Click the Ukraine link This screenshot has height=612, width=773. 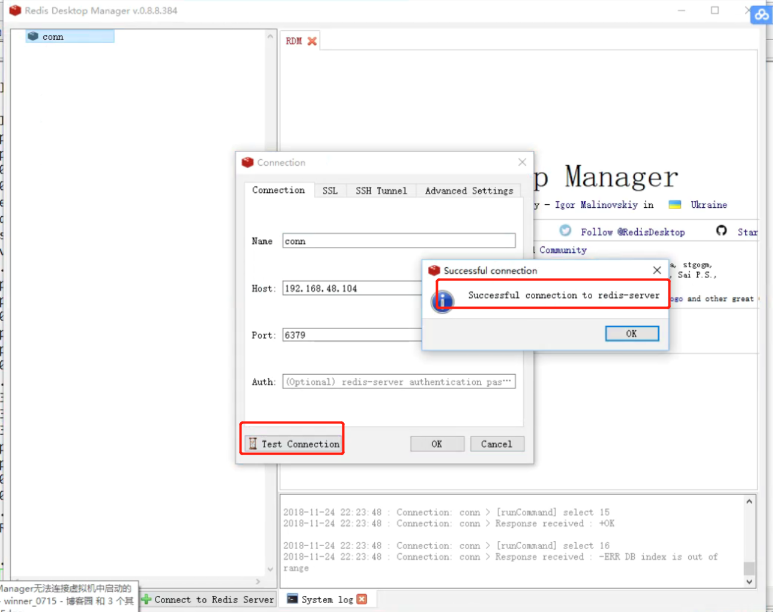pos(709,205)
